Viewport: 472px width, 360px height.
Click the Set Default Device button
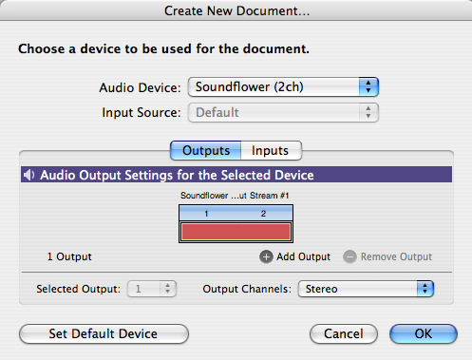104,333
